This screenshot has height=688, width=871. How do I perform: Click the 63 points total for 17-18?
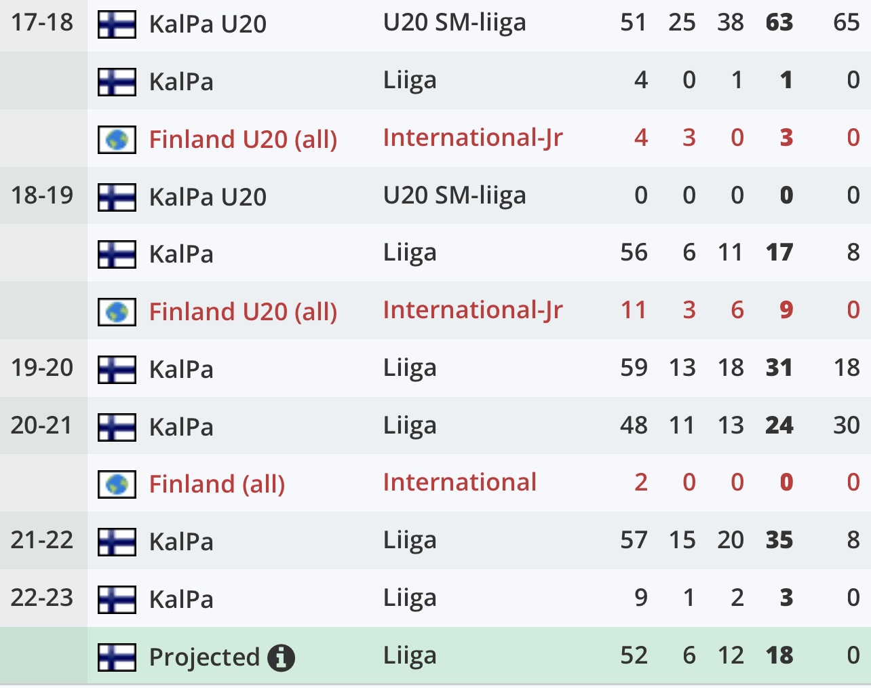tap(779, 22)
